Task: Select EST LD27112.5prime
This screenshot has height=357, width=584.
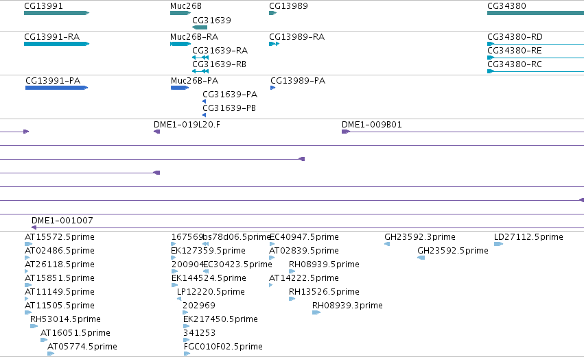Action: [x=528, y=237]
